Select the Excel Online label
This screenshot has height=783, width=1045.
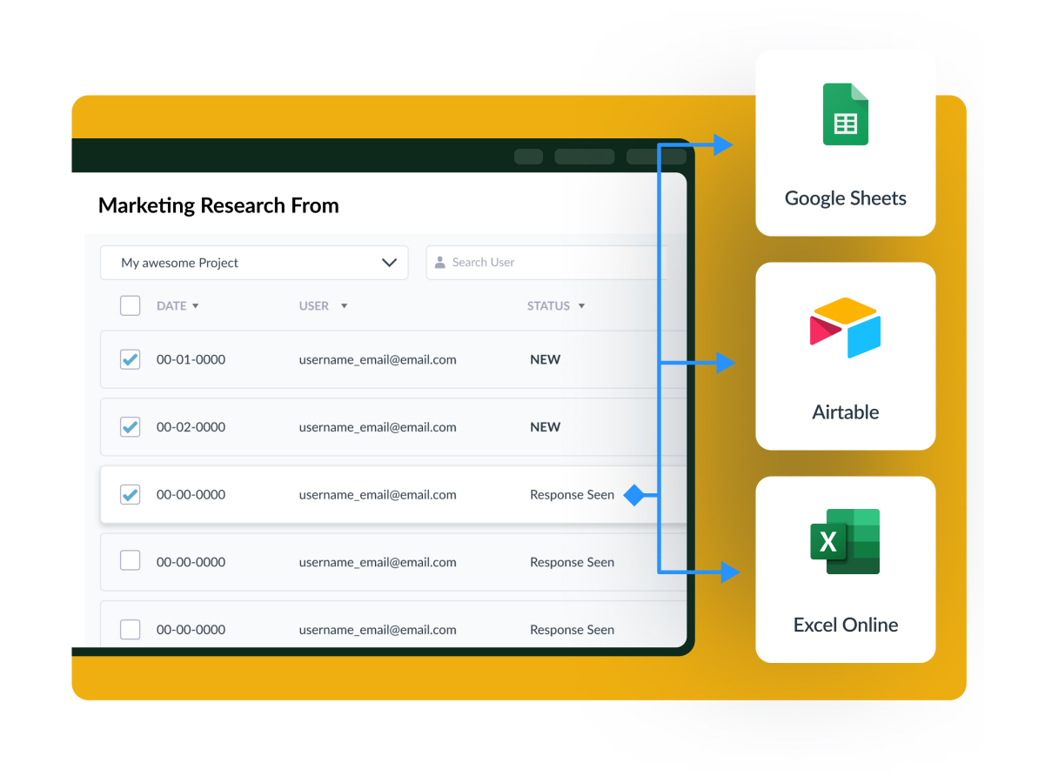pyautogui.click(x=845, y=625)
